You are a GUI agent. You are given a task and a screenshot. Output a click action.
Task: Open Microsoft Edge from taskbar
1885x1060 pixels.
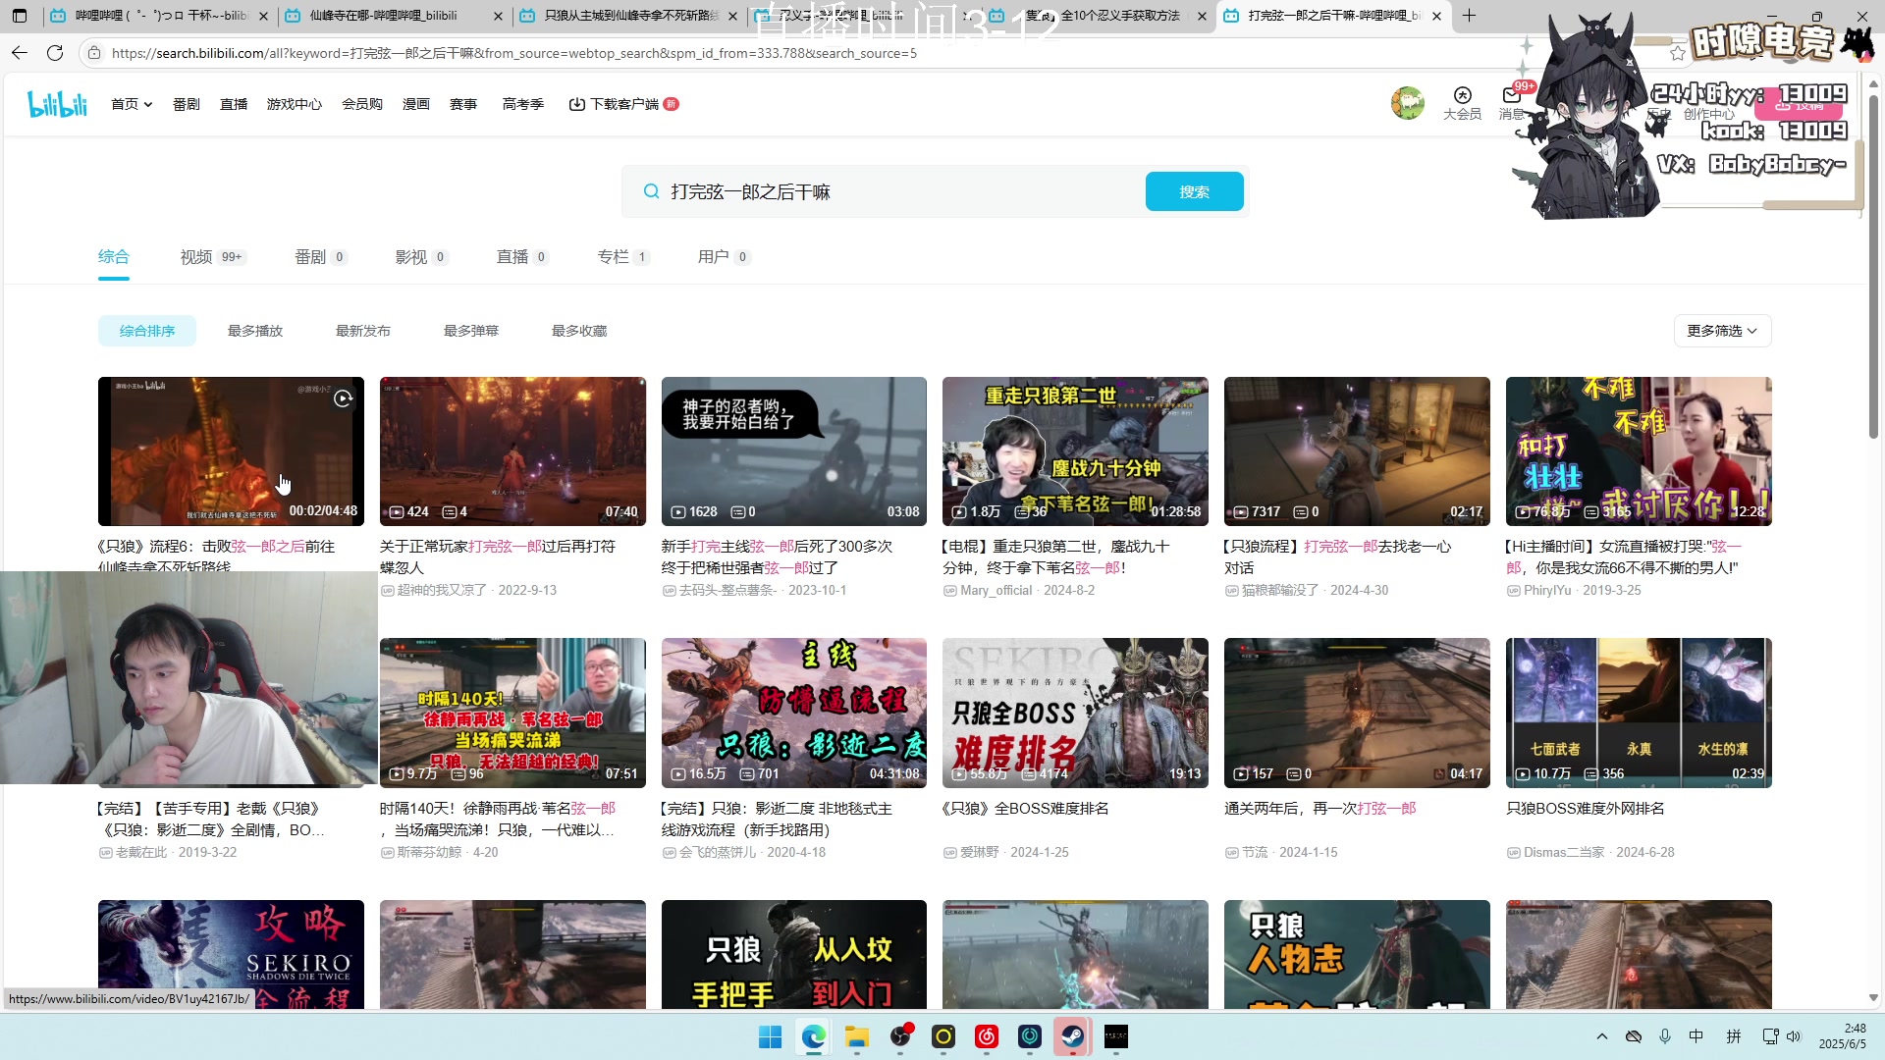pyautogui.click(x=814, y=1036)
